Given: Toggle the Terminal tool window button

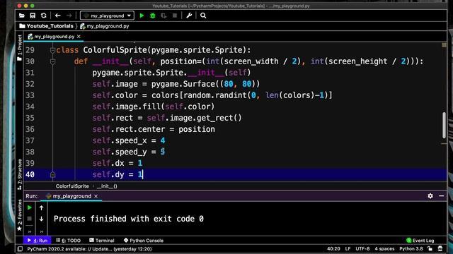Looking at the screenshot, I should click(102, 241).
